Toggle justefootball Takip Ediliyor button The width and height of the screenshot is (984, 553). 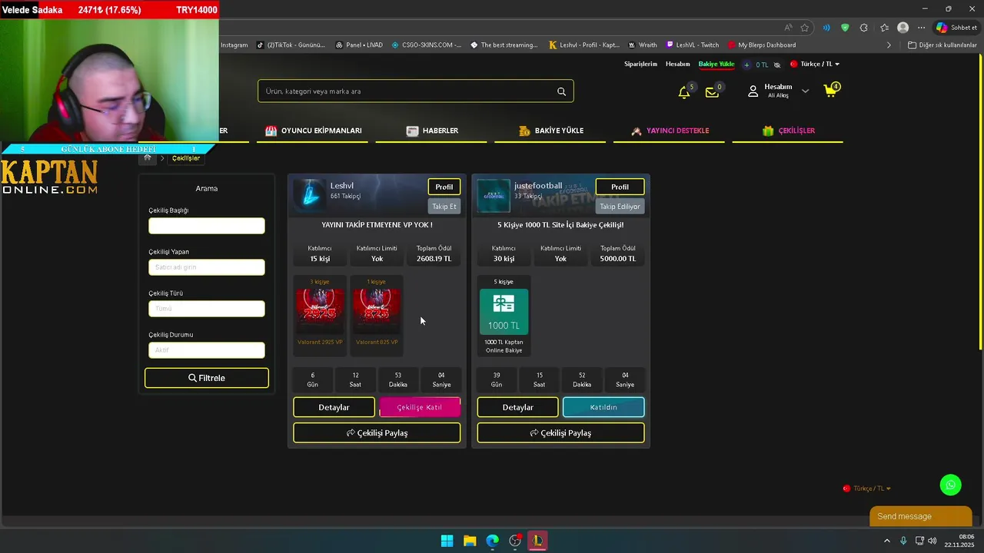(620, 207)
